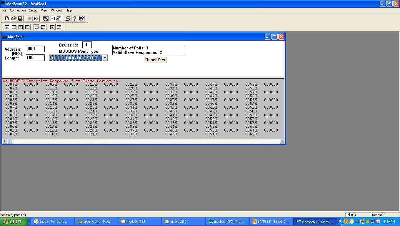Click 'Valid Slave Responses: 2' text

point(137,52)
